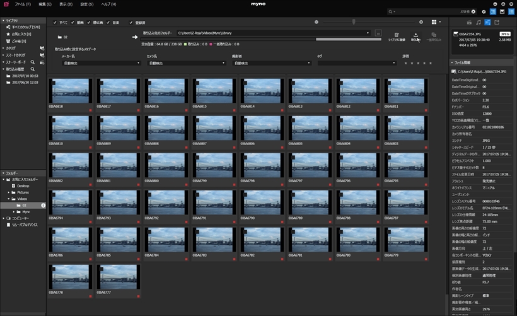Click the new storyboard icon beside ストーリーボード
Screen dimensions: 517x316
coord(42,62)
